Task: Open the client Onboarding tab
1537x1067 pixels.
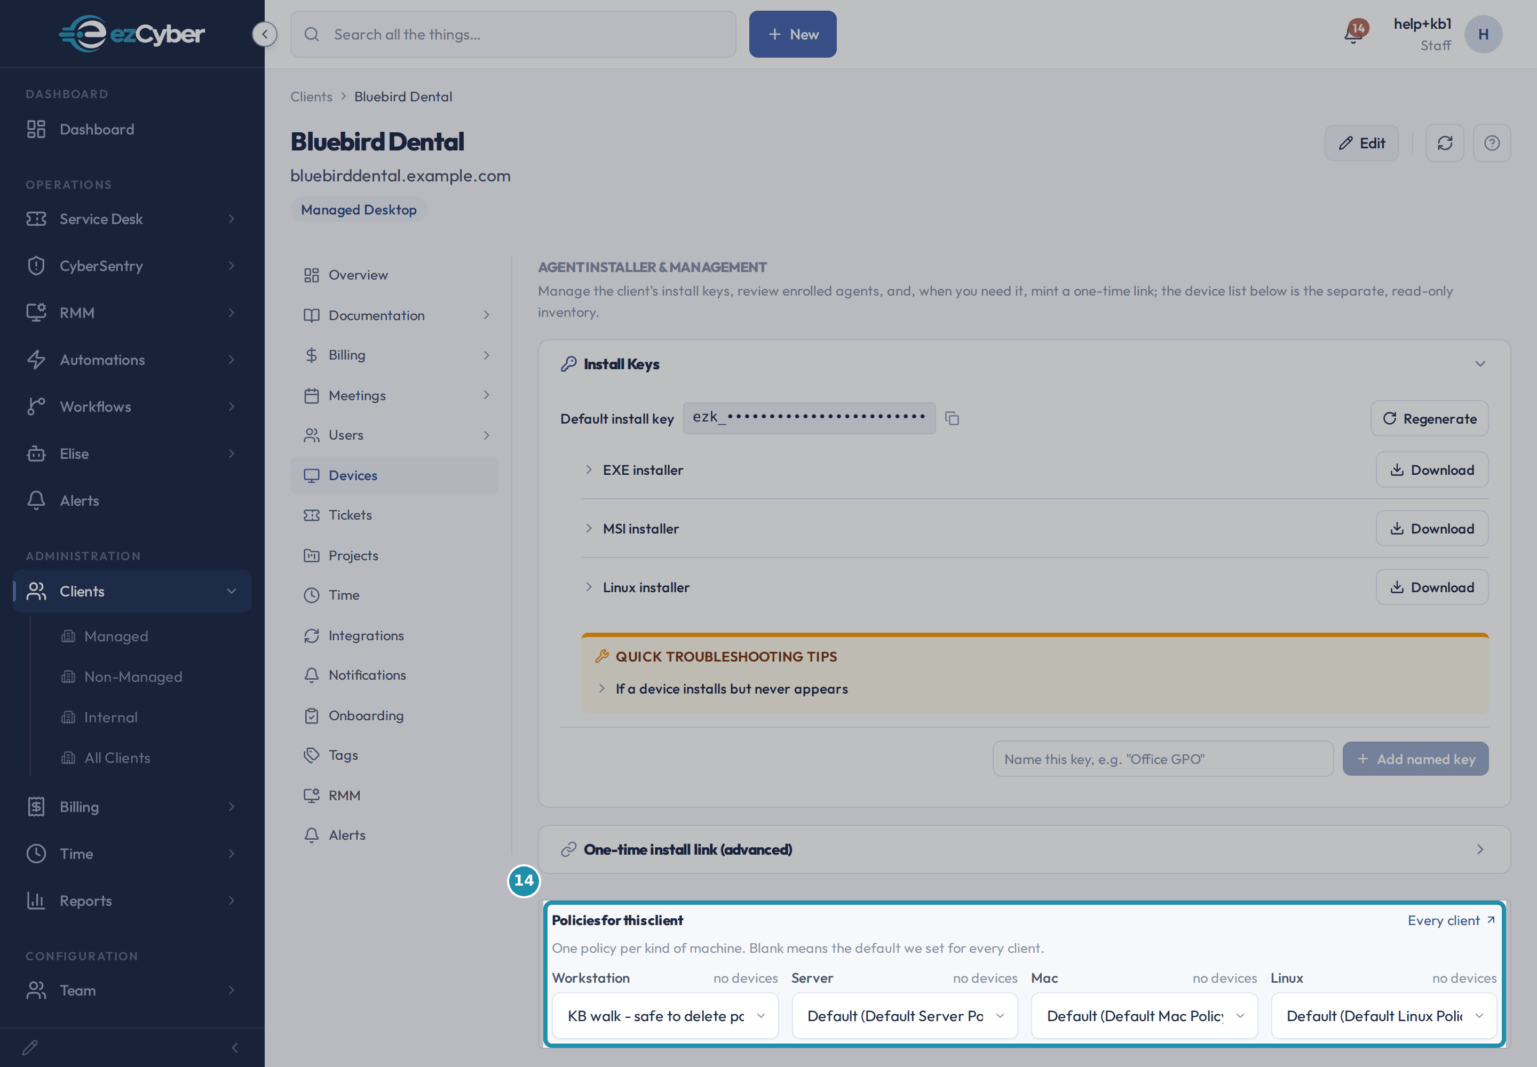Action: (x=394, y=715)
